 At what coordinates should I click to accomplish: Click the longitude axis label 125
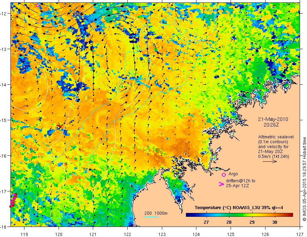tap(231, 234)
